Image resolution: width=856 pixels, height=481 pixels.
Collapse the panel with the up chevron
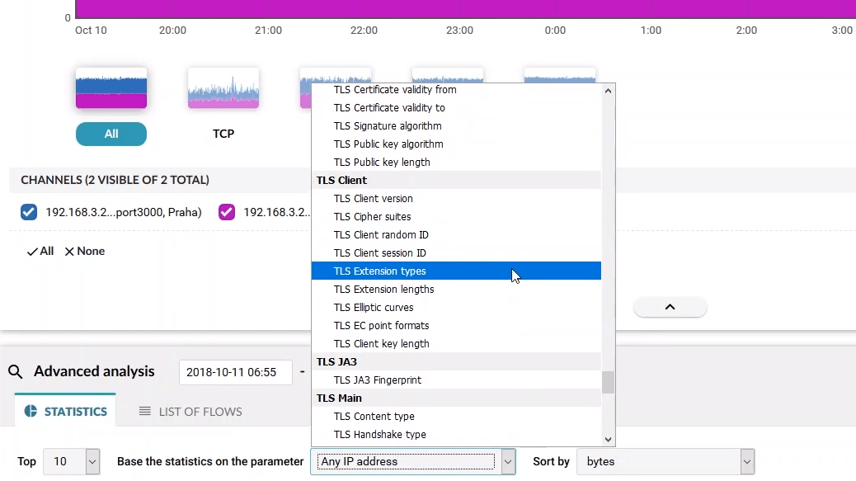[670, 307]
